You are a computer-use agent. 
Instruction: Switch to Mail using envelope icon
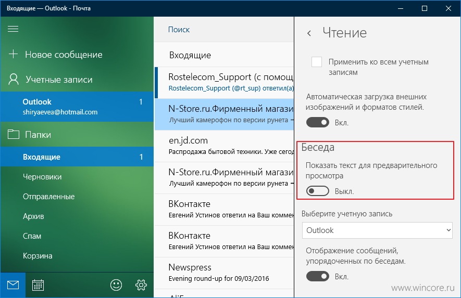point(13,285)
